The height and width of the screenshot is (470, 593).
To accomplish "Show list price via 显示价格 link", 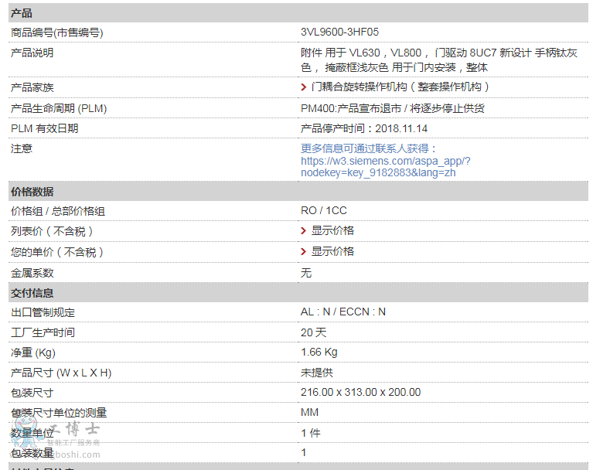I will 332,230.
